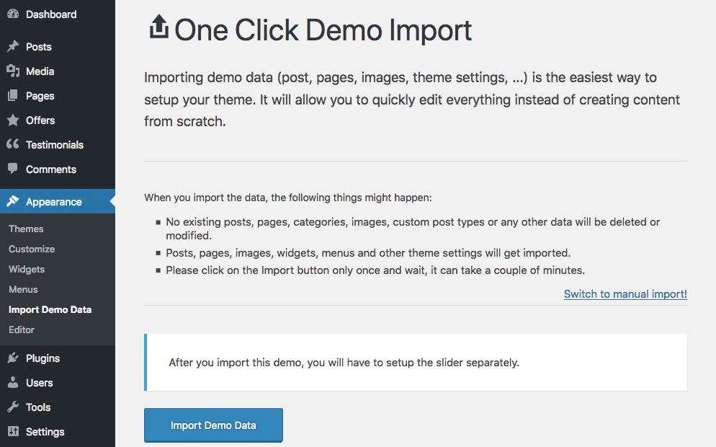This screenshot has width=716, height=447.
Task: Click the Posts pushpin icon
Action: (13, 46)
